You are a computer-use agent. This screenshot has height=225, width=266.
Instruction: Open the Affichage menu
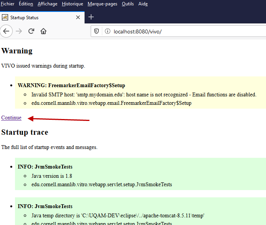pyautogui.click(x=48, y=4)
